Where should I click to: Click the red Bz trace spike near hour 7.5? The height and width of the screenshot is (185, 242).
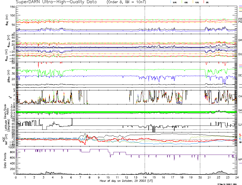point(85,144)
